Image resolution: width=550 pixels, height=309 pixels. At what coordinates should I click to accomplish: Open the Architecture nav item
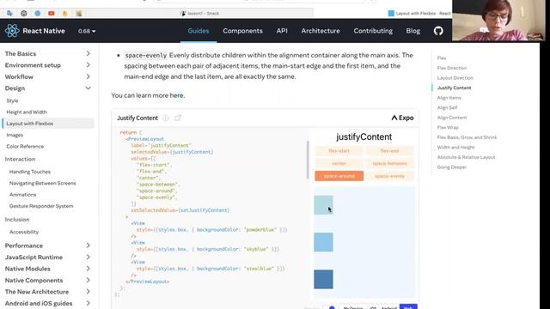tap(321, 31)
